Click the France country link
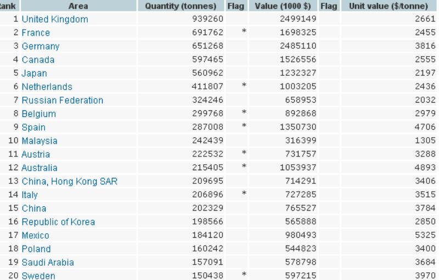This screenshot has height=280, width=439. click(36, 33)
